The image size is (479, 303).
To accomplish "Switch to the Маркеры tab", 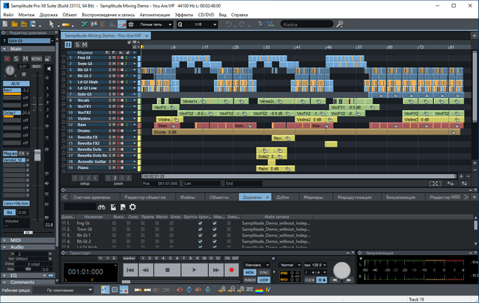I will coord(313,196).
